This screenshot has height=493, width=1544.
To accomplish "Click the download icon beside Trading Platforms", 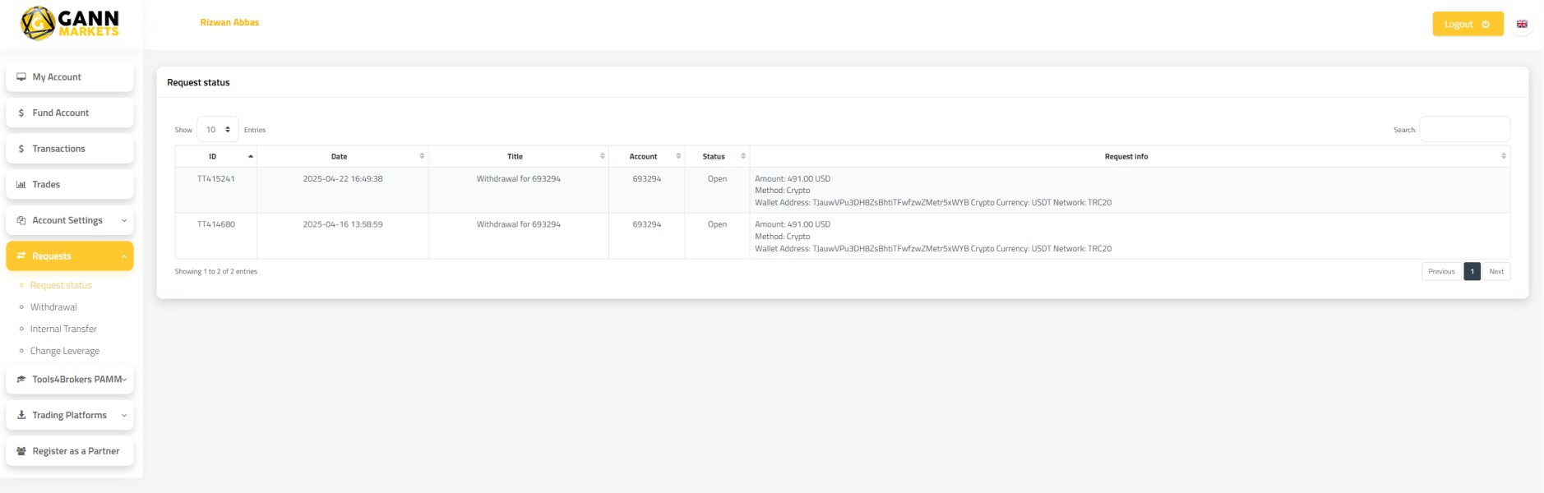I will coord(21,416).
